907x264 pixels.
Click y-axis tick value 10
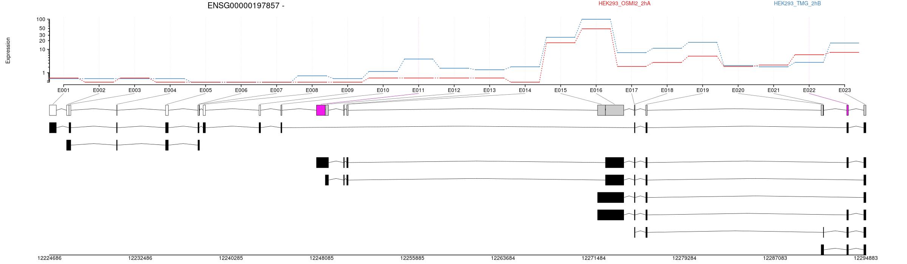tap(42, 49)
